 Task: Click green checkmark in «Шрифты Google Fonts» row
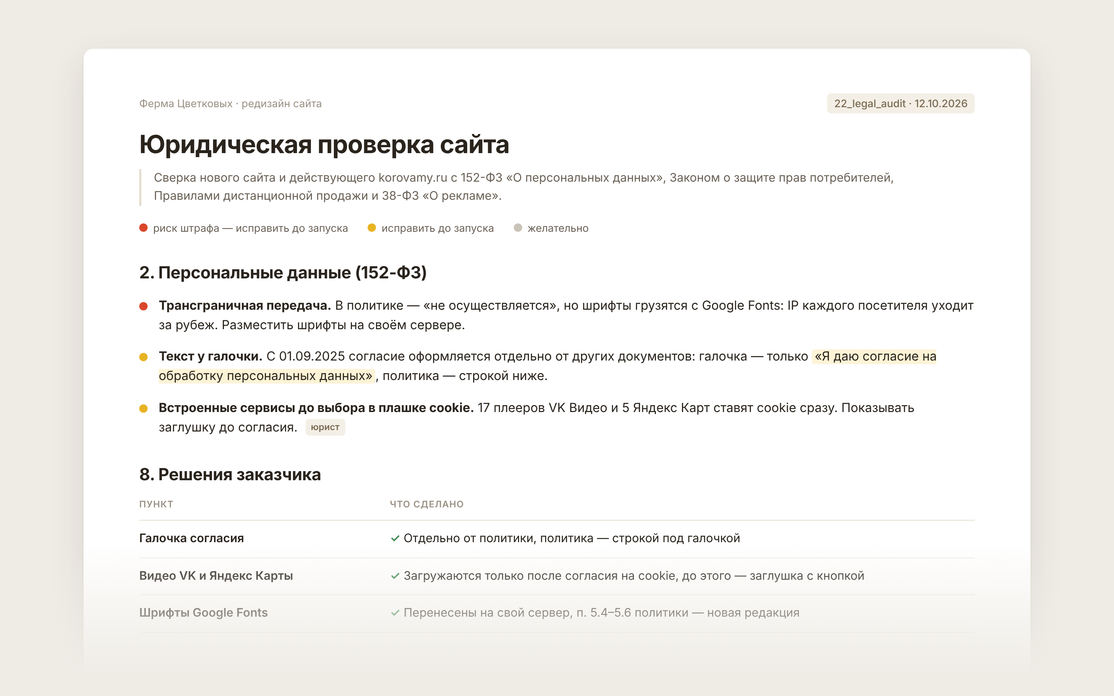coord(395,613)
